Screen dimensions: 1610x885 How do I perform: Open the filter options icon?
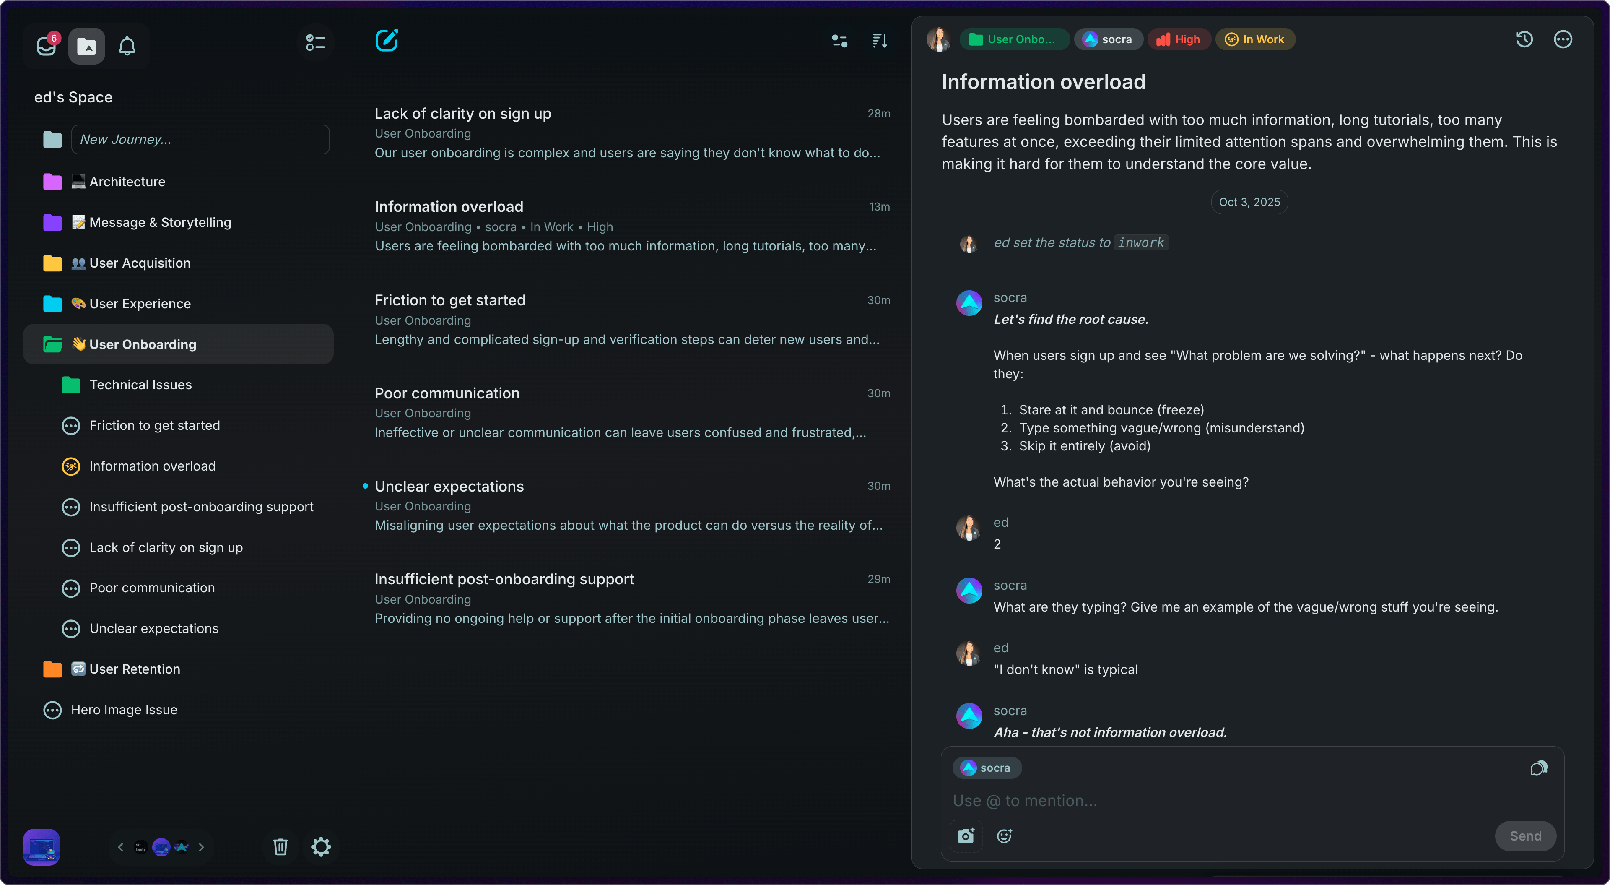[839, 41]
